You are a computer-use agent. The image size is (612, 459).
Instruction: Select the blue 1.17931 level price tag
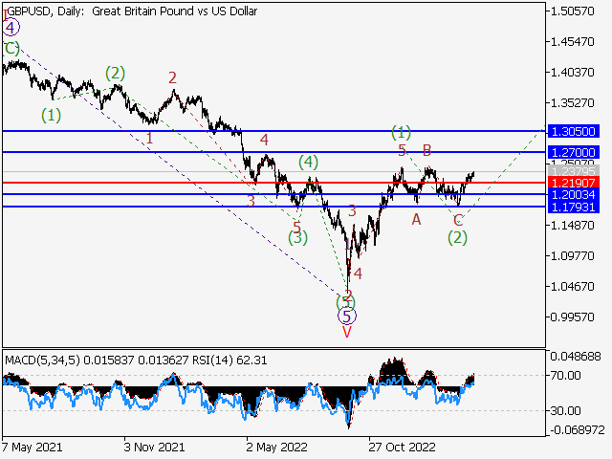(574, 207)
